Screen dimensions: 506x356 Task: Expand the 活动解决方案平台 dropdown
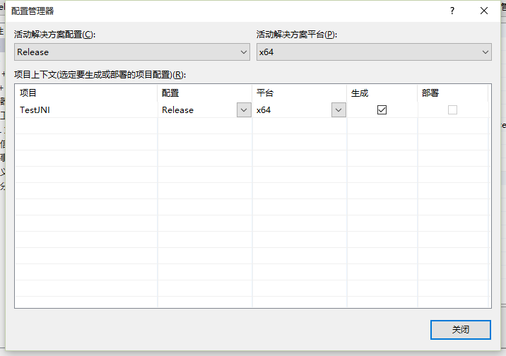click(x=374, y=52)
